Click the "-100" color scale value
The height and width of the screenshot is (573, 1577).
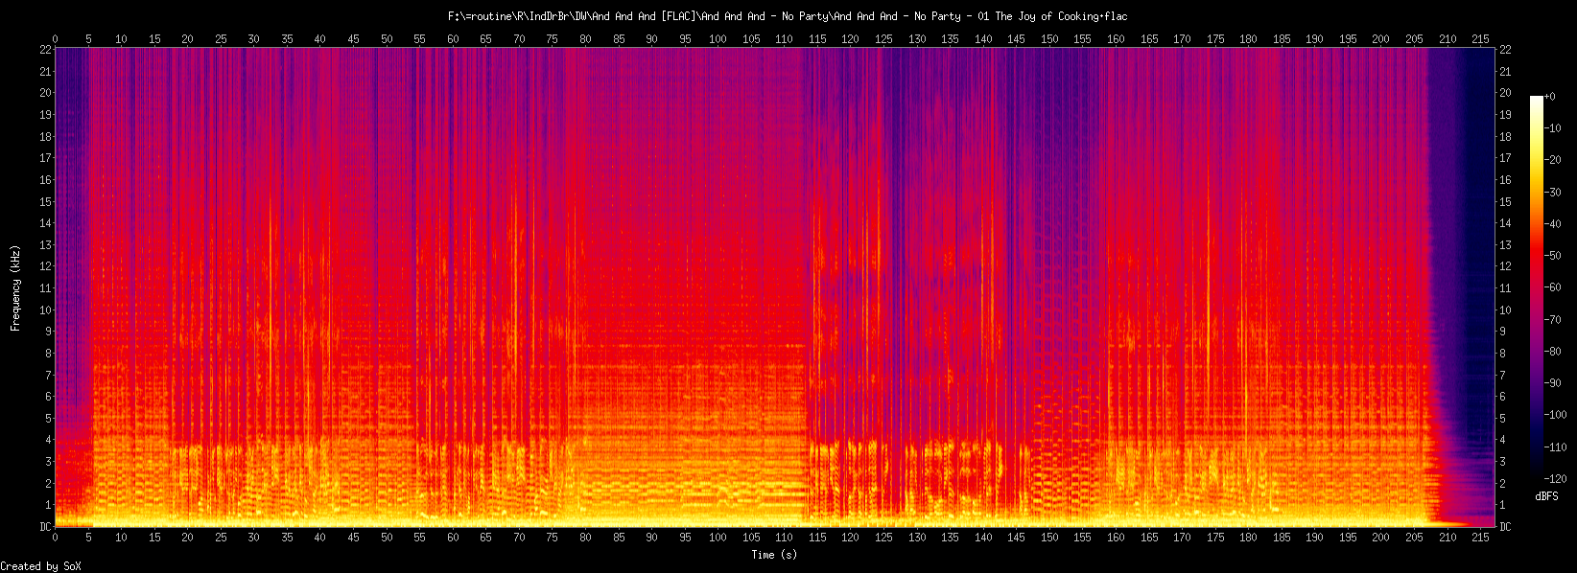[x=1555, y=415]
